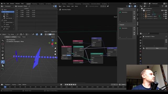
Task: Select the Move tool in viewport toolbar
Action: (3, 48)
